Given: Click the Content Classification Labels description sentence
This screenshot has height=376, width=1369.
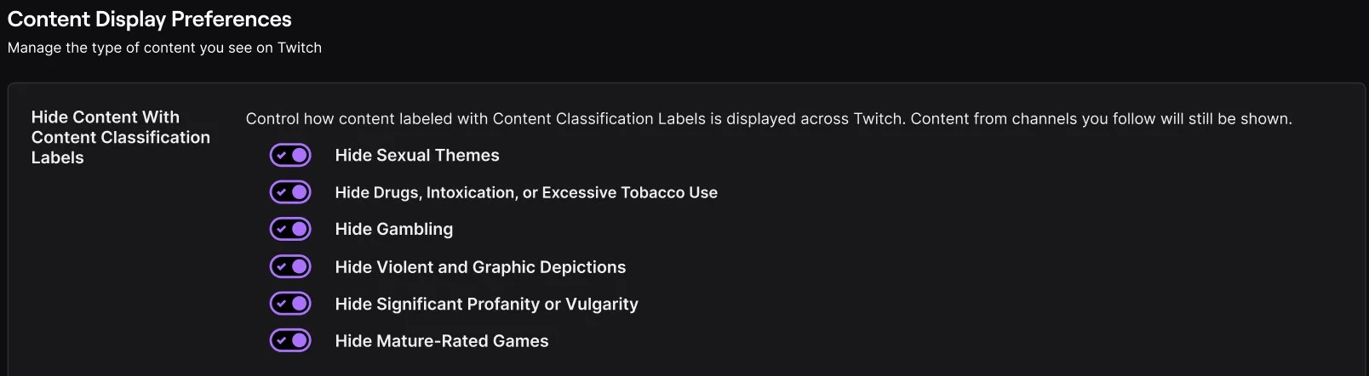Looking at the screenshot, I should click(768, 119).
